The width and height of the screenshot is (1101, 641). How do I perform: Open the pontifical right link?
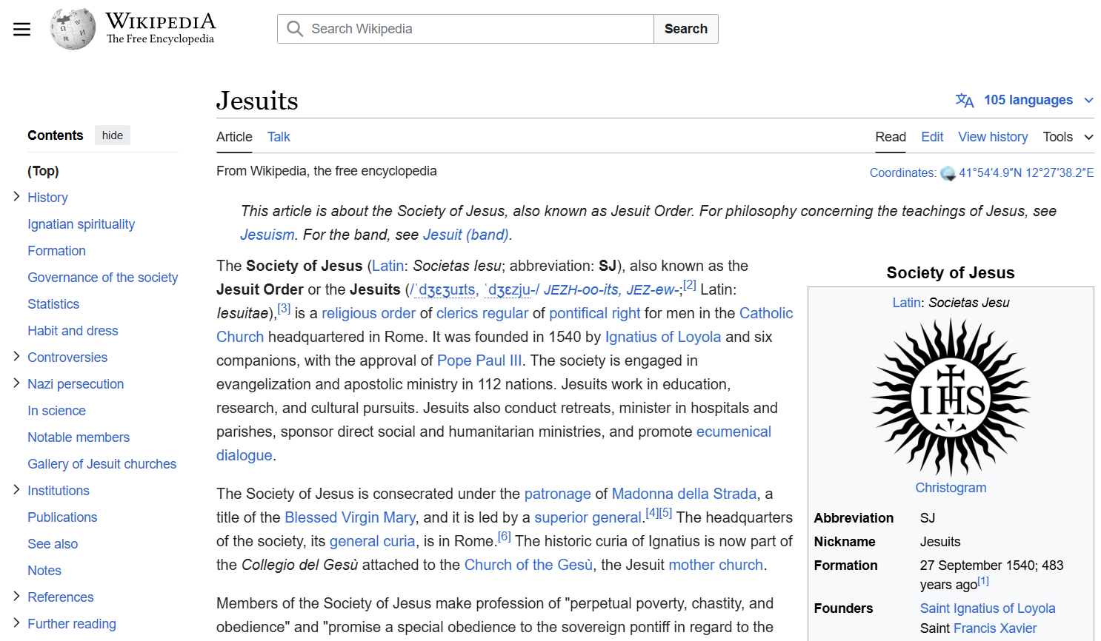[595, 313]
